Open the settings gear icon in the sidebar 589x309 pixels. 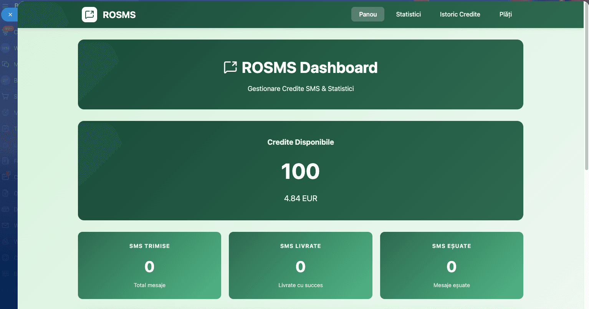tap(5, 257)
